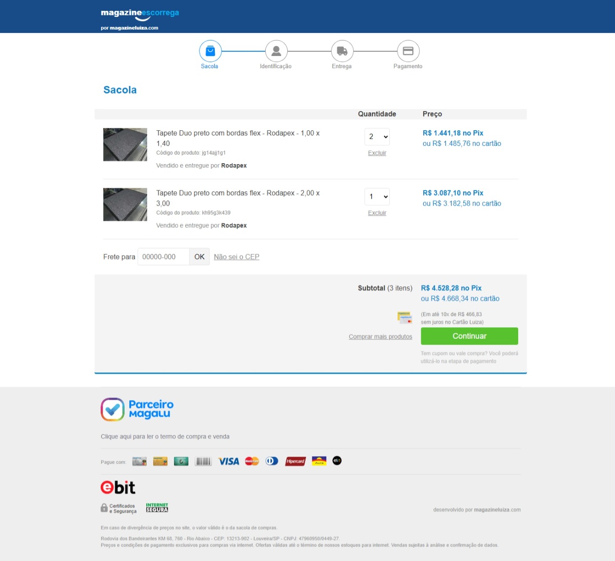Go to the Pagamento step label
The width and height of the screenshot is (615, 561).
tap(408, 66)
